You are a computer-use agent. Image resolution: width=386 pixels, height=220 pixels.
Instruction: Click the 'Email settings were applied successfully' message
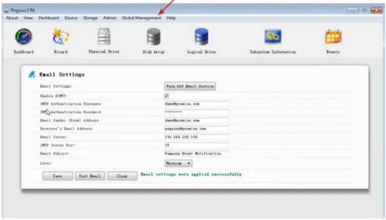(x=192, y=174)
